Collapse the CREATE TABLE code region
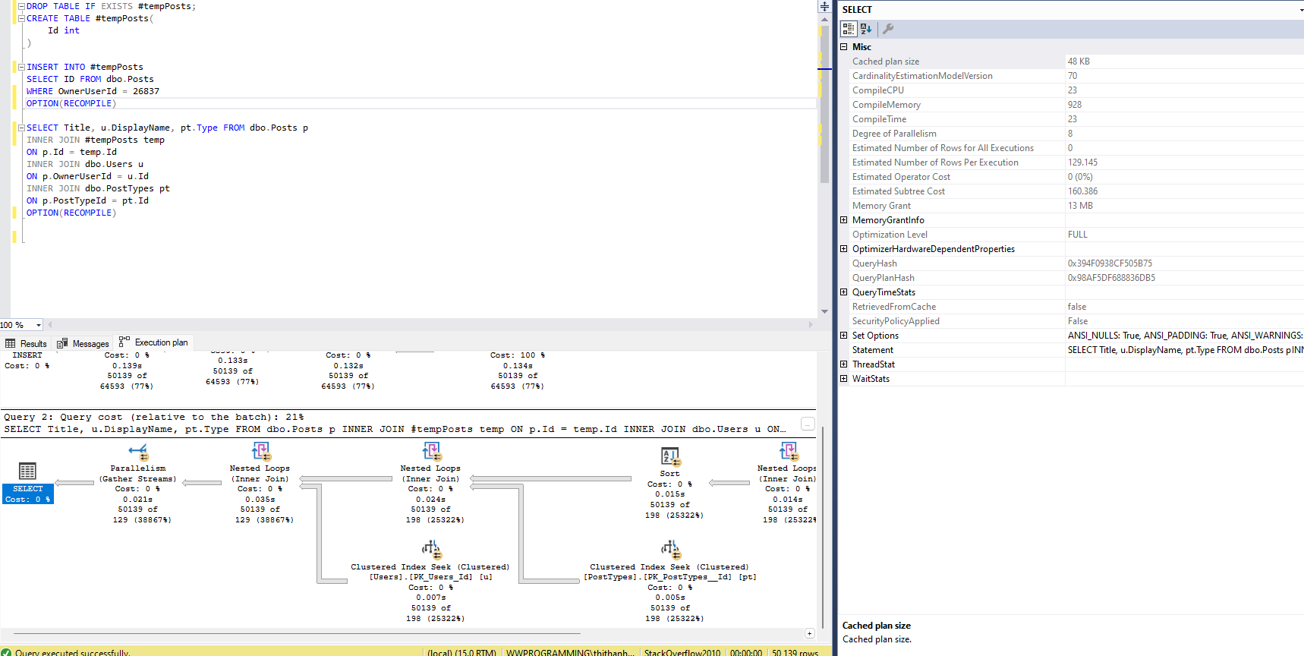The width and height of the screenshot is (1304, 656). [21, 18]
